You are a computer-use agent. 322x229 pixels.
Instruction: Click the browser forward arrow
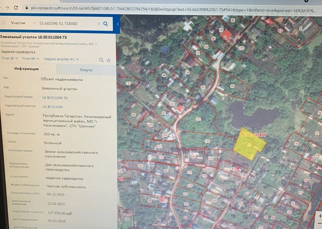click(7, 8)
